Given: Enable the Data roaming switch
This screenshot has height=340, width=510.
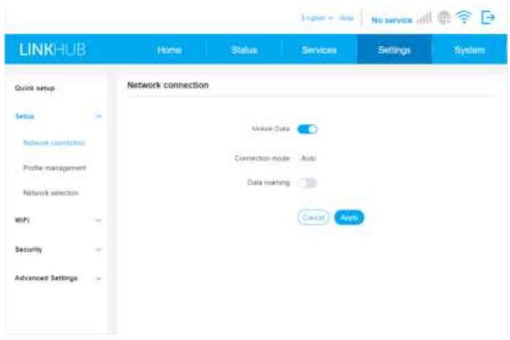Looking at the screenshot, I should click(308, 183).
